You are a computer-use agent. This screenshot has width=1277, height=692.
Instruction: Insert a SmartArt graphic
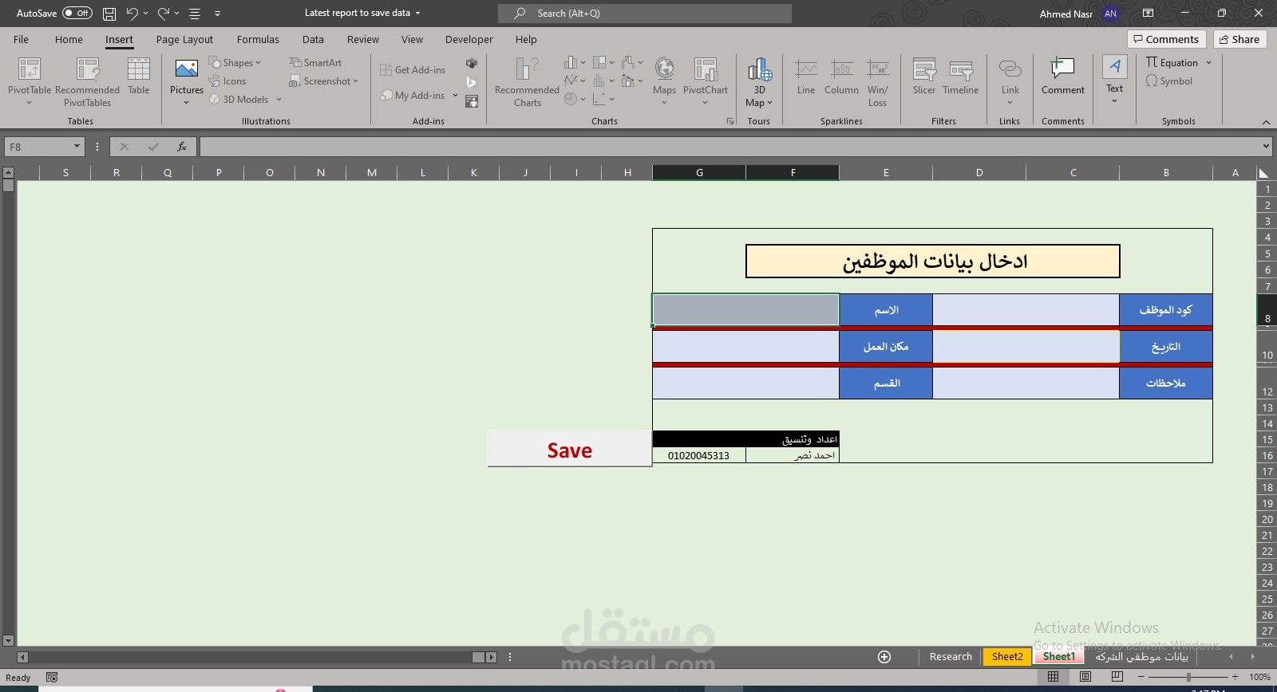(316, 63)
